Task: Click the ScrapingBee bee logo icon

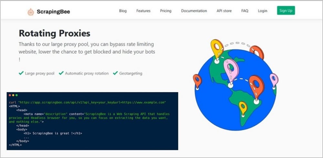Action: click(x=31, y=12)
